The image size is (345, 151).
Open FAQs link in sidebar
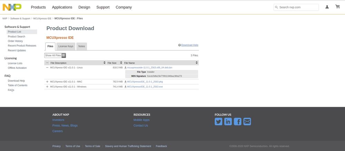(11, 90)
